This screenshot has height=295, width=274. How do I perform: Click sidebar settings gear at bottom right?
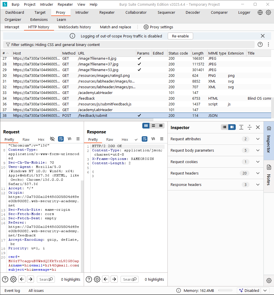[x=269, y=280]
